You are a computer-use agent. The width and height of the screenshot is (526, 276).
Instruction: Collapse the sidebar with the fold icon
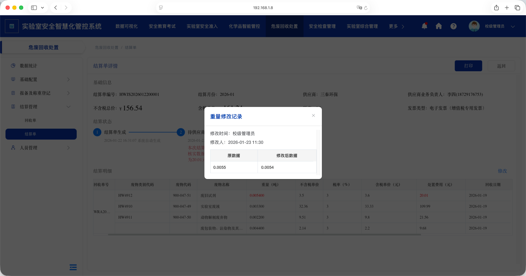pos(73,267)
